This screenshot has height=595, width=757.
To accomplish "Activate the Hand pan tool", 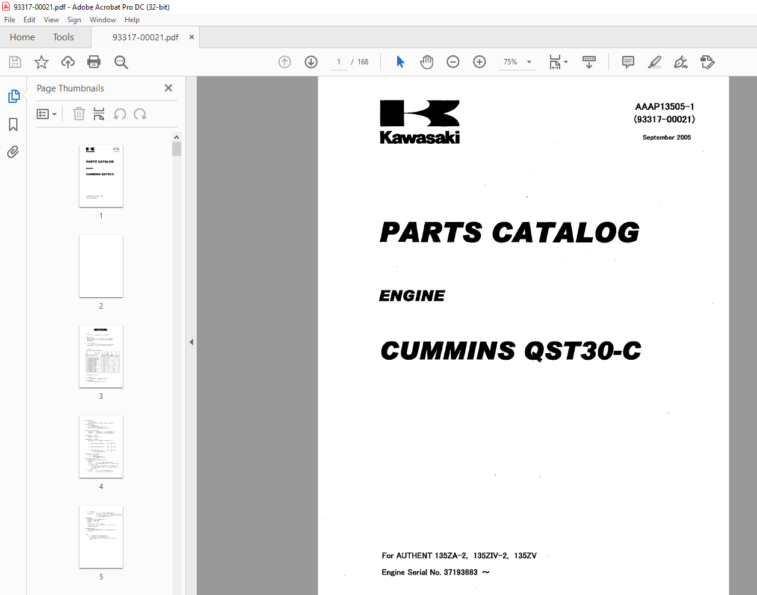I will tap(427, 62).
